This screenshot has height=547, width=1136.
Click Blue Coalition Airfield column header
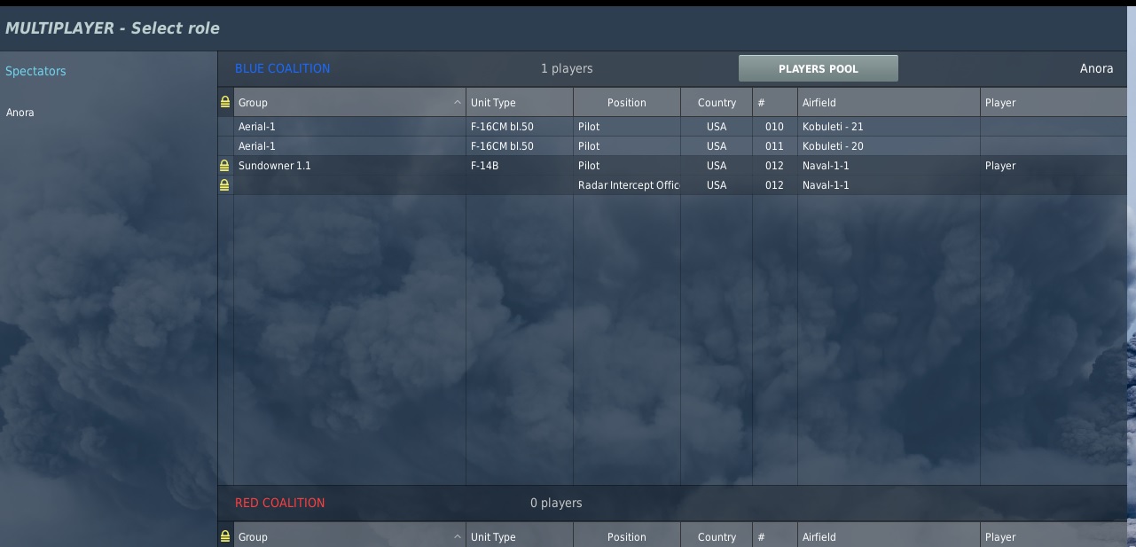889,103
